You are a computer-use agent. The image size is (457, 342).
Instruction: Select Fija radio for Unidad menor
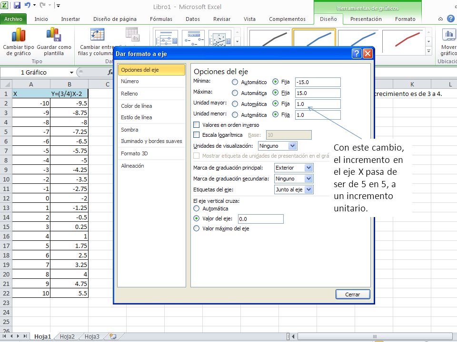pyautogui.click(x=275, y=114)
